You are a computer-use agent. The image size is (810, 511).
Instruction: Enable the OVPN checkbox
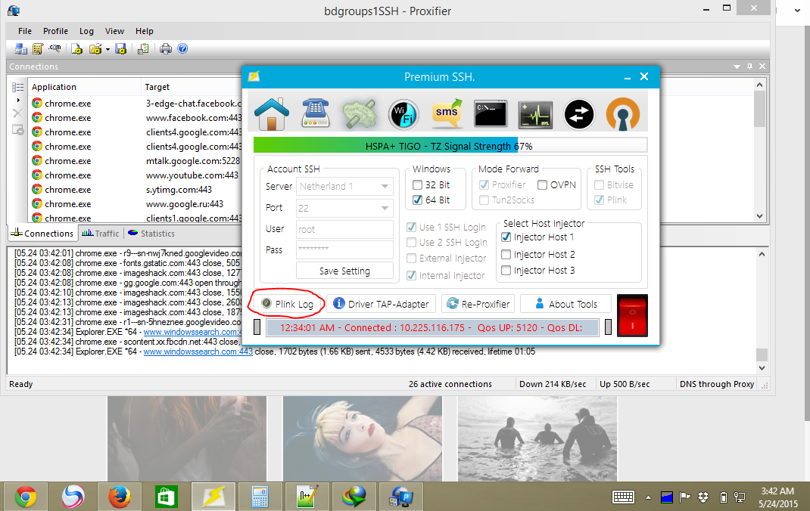coord(543,184)
